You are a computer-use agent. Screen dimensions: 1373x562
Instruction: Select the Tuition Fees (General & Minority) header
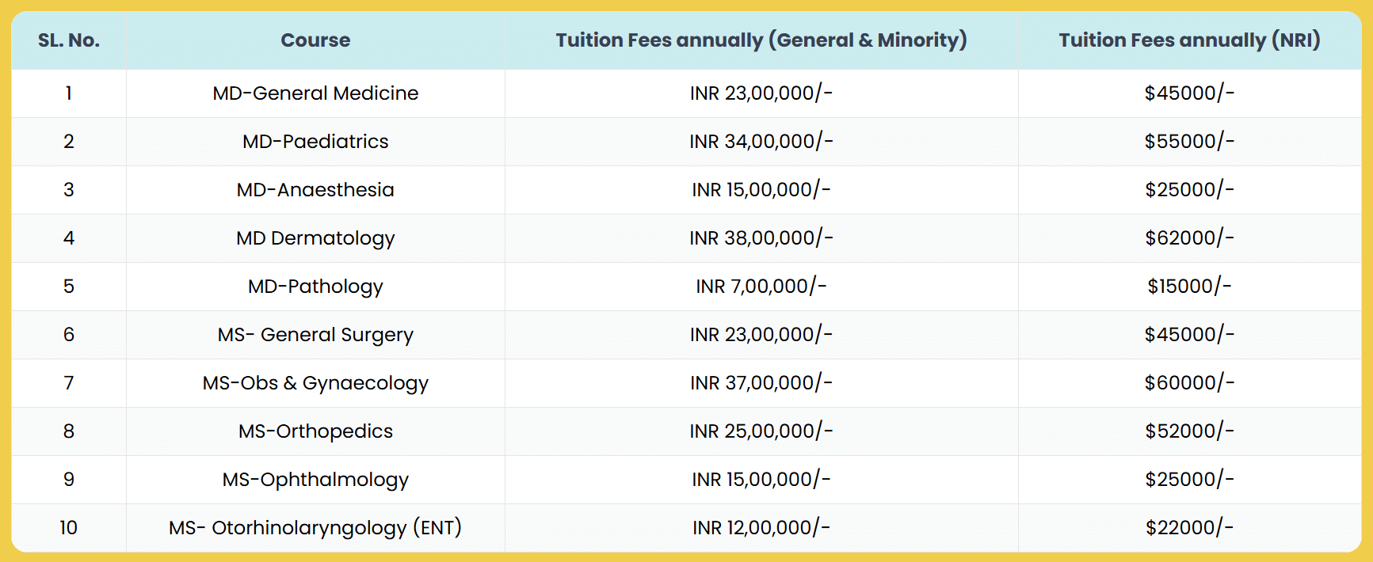(761, 40)
